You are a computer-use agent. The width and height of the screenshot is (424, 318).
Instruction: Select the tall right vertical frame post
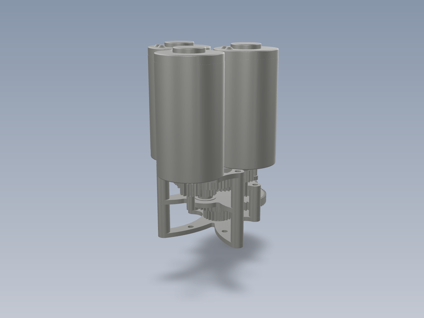click(x=237, y=210)
